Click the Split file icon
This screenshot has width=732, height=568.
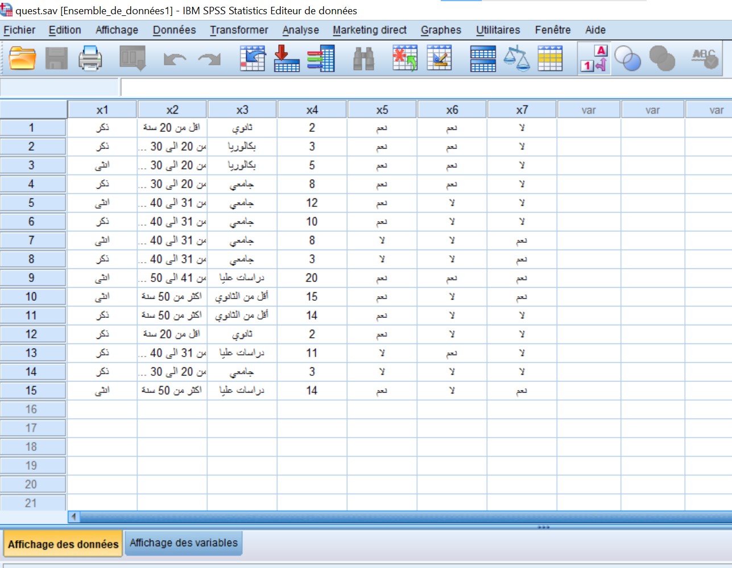[483, 58]
